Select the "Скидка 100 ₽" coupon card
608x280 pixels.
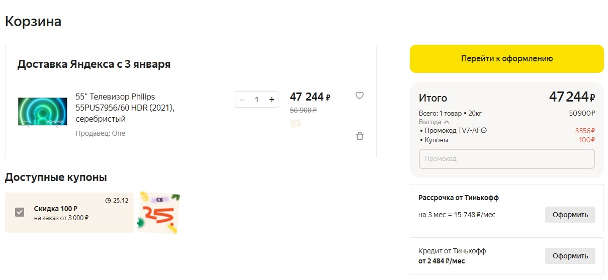tap(70, 213)
